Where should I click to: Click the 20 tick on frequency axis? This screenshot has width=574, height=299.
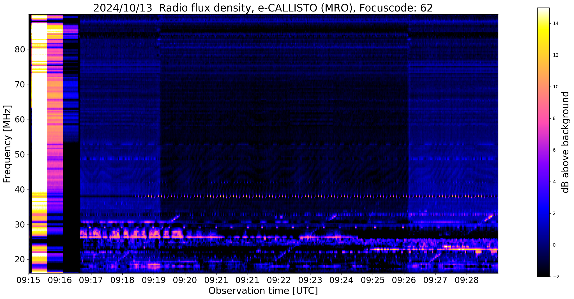(20, 260)
